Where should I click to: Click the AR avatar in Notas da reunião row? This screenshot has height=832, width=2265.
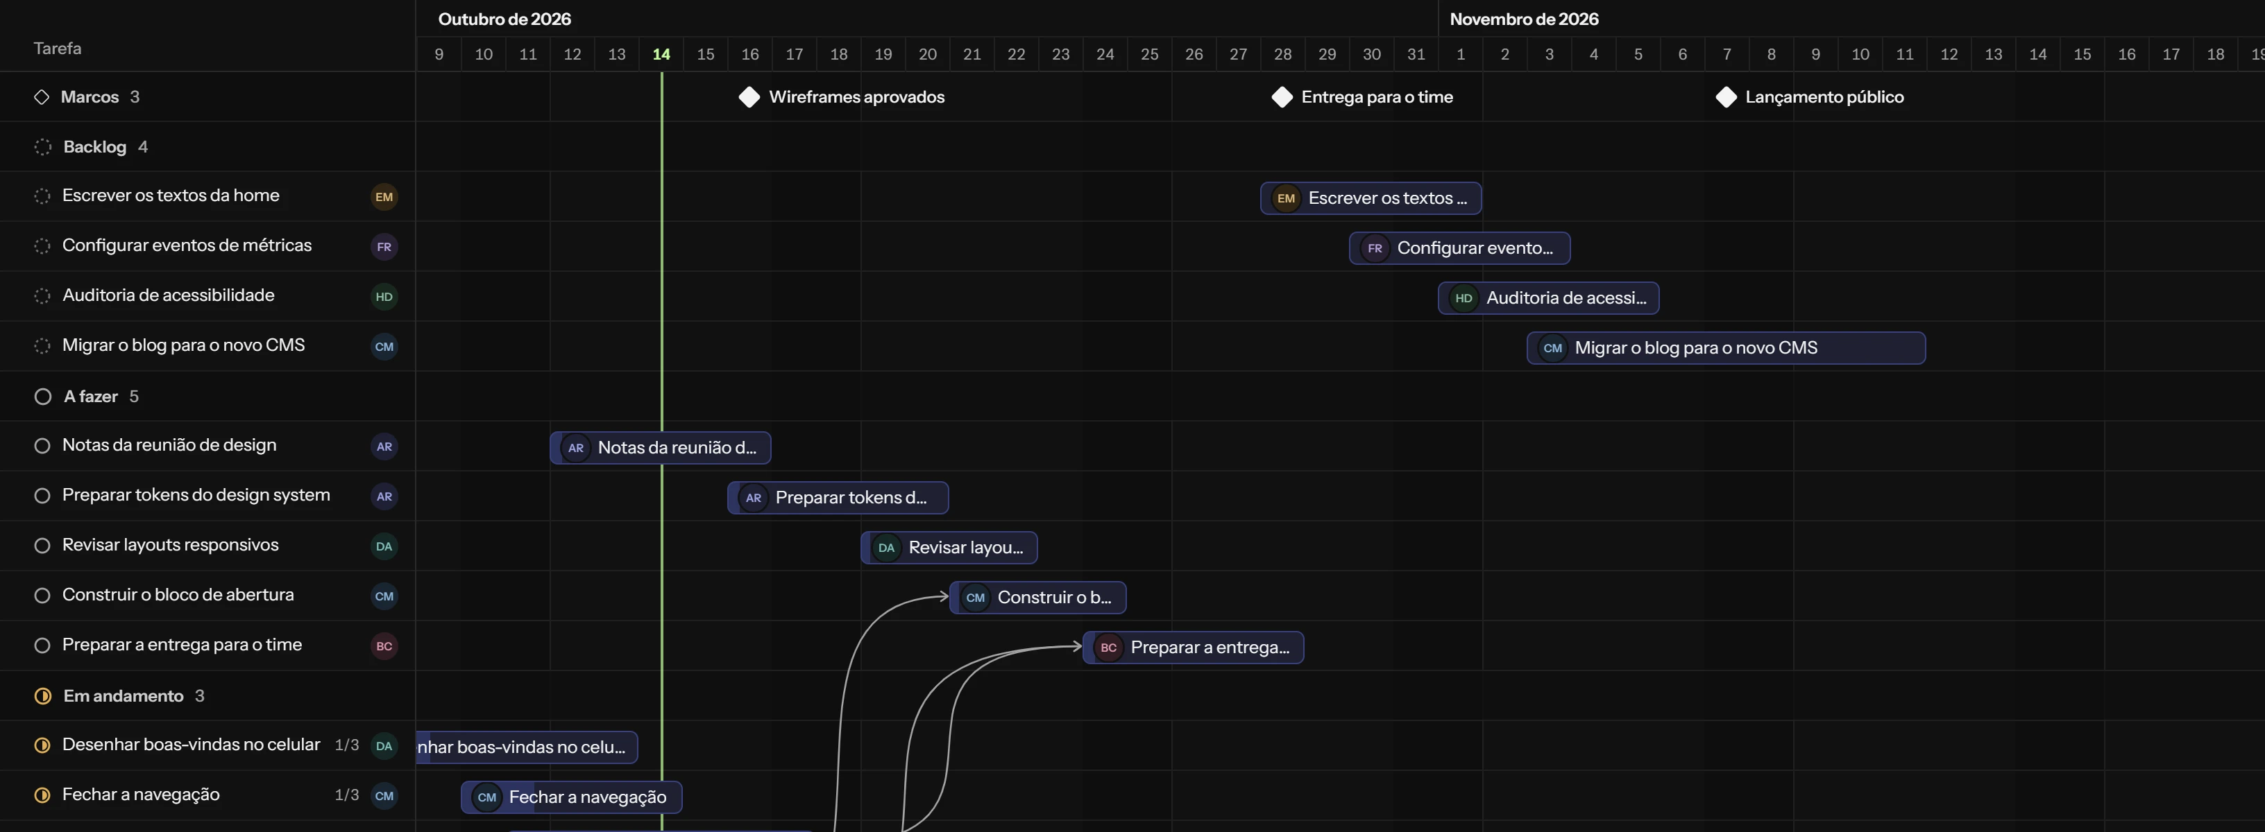[384, 447]
